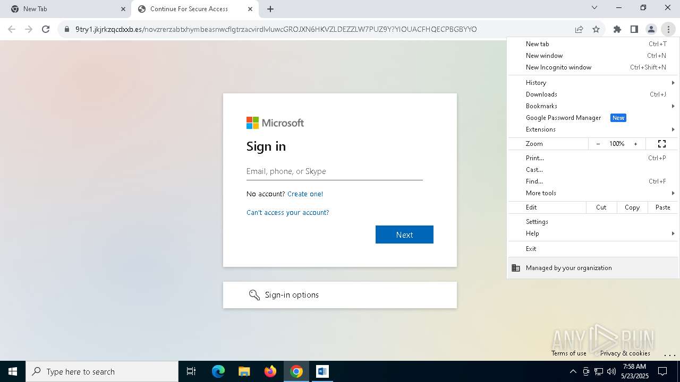Decrease zoom with minus button
The width and height of the screenshot is (680, 382).
coord(598,144)
